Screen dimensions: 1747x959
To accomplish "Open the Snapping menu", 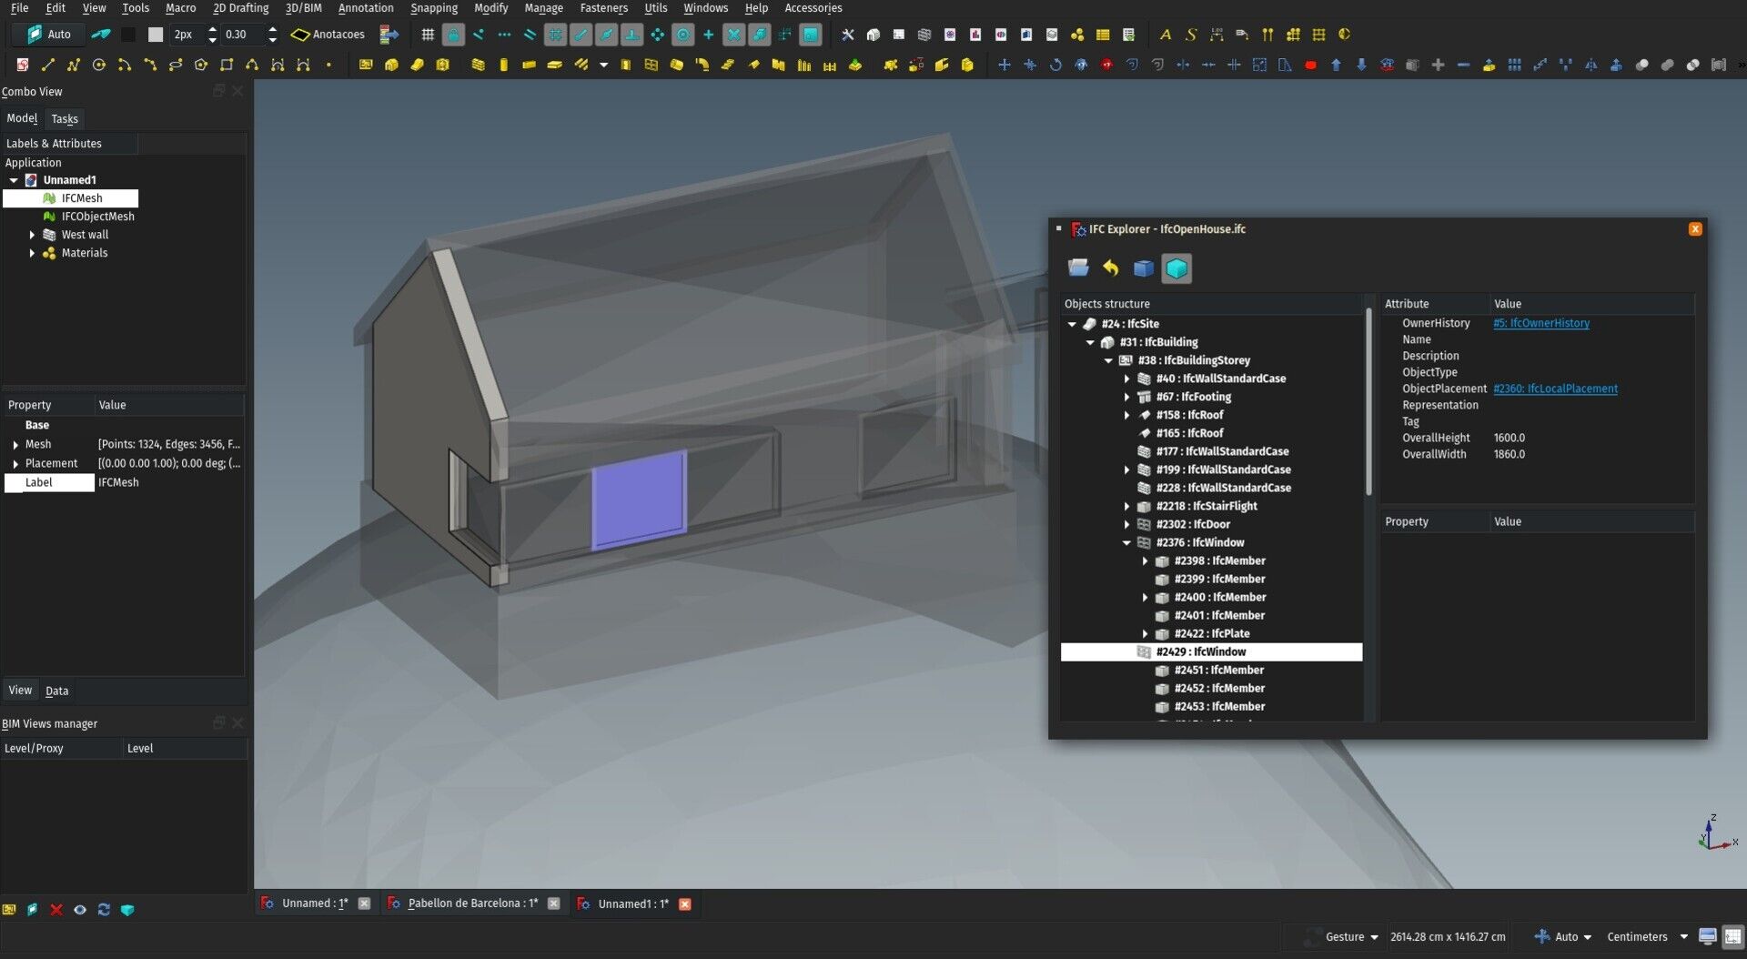I will click(433, 8).
